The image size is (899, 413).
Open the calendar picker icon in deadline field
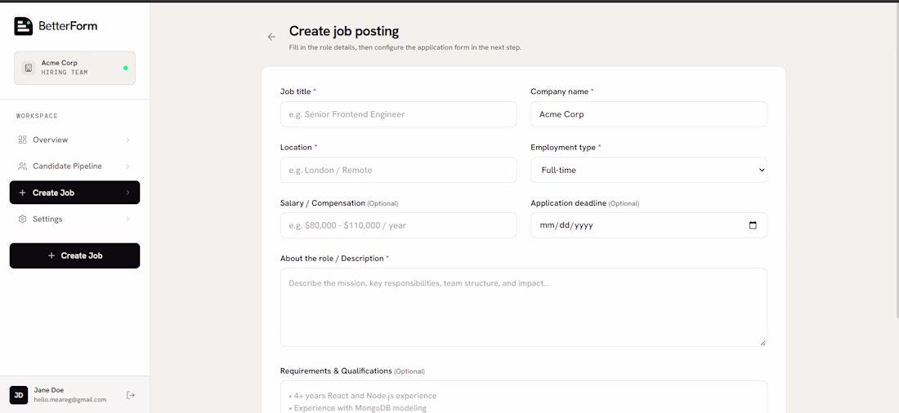(x=753, y=225)
